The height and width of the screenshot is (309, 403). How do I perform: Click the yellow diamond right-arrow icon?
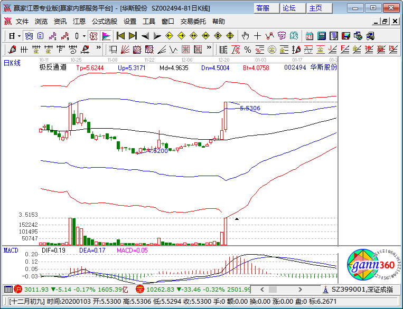(181, 36)
